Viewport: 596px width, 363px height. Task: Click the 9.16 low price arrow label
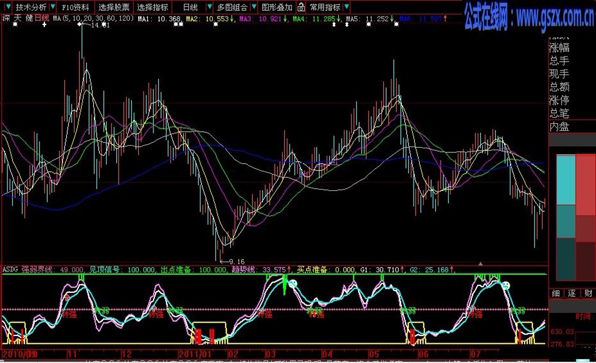pos(231,261)
